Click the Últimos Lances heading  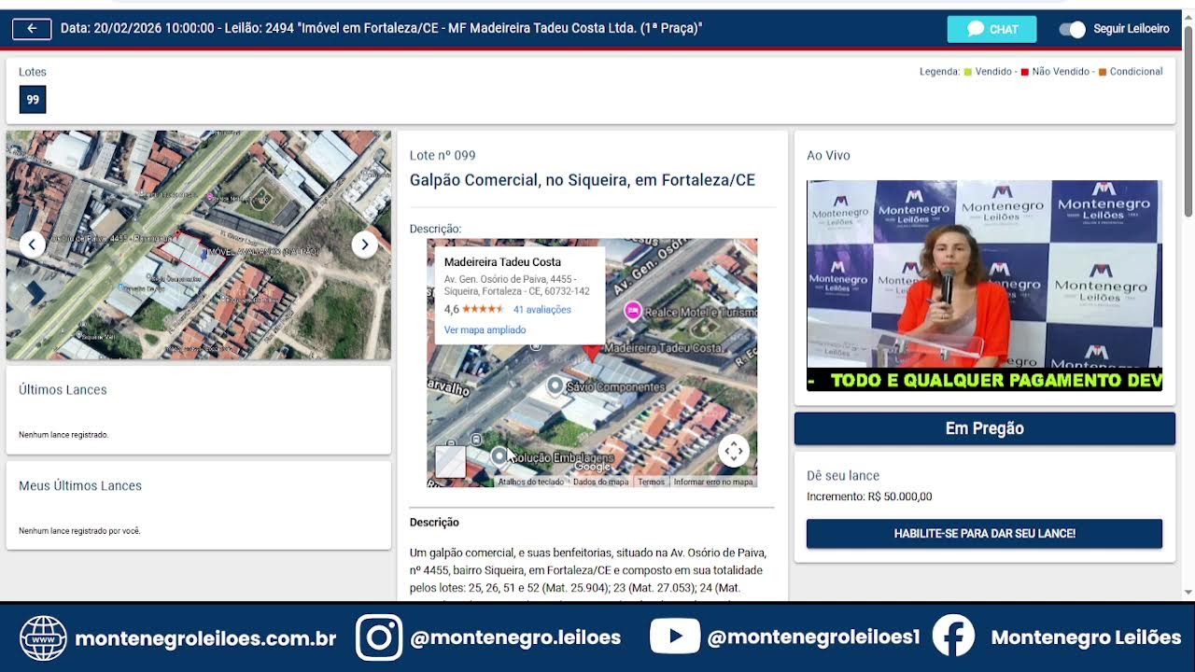[63, 390]
